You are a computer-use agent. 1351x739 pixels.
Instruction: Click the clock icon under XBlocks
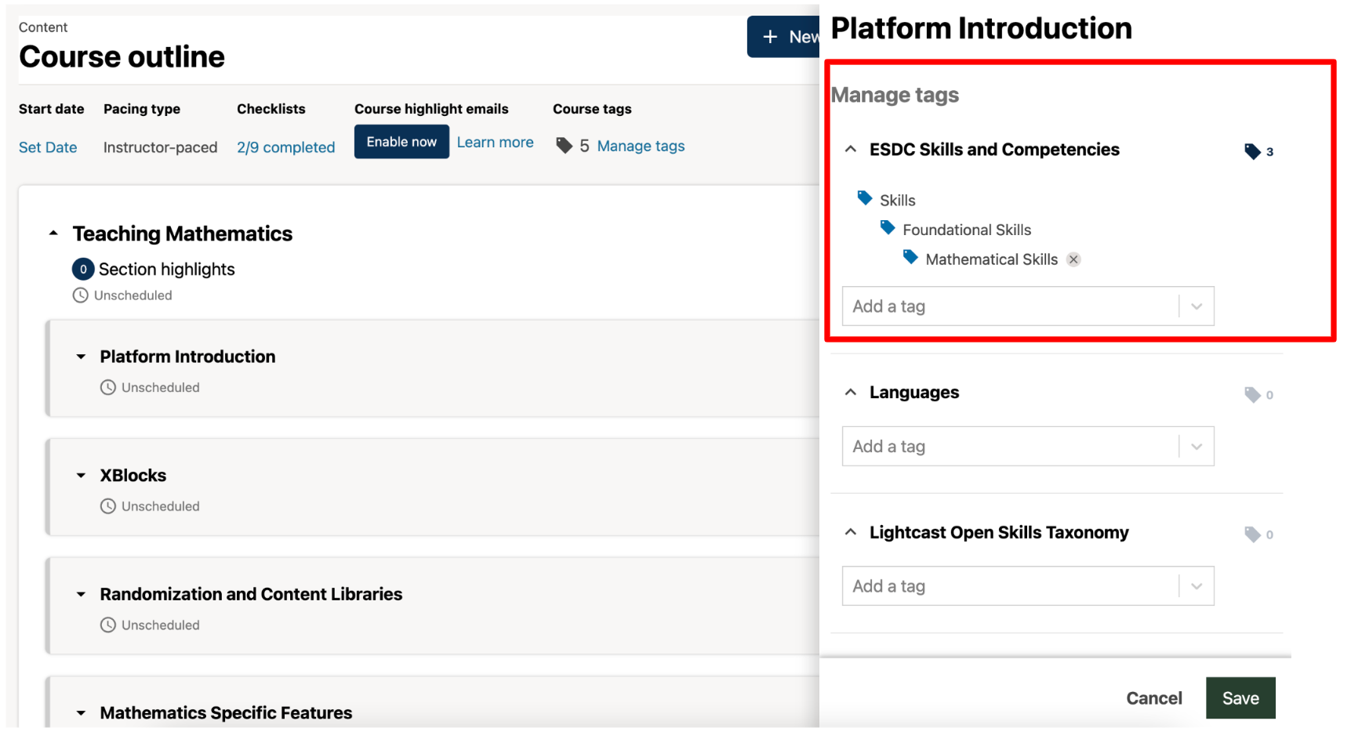[108, 506]
